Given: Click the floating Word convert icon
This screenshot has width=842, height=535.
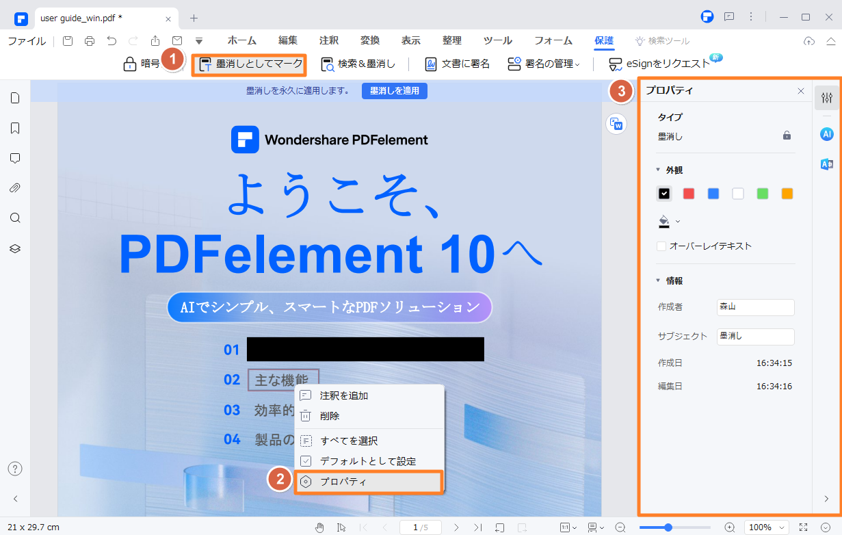Looking at the screenshot, I should coord(616,124).
